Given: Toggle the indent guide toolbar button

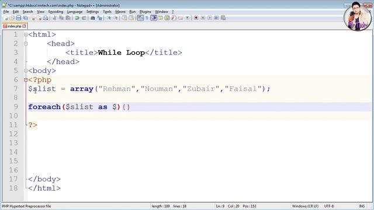Looking at the screenshot, I should point(154,18).
